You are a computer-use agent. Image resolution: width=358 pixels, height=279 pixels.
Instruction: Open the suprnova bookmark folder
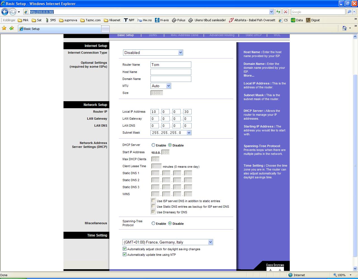68,20
